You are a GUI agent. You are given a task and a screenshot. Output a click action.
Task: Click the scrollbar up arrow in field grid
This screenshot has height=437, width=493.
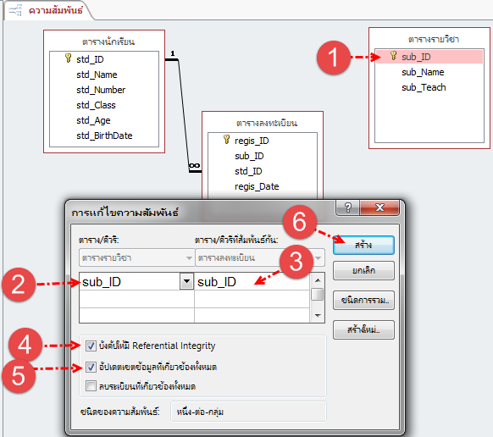point(318,280)
